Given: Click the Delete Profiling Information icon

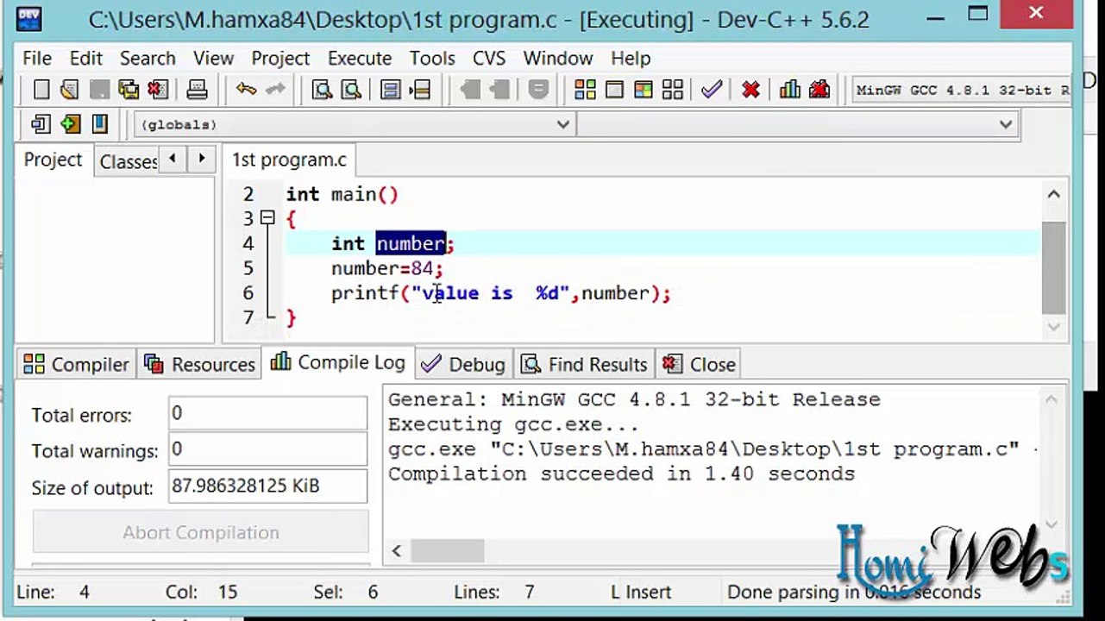Looking at the screenshot, I should (819, 90).
